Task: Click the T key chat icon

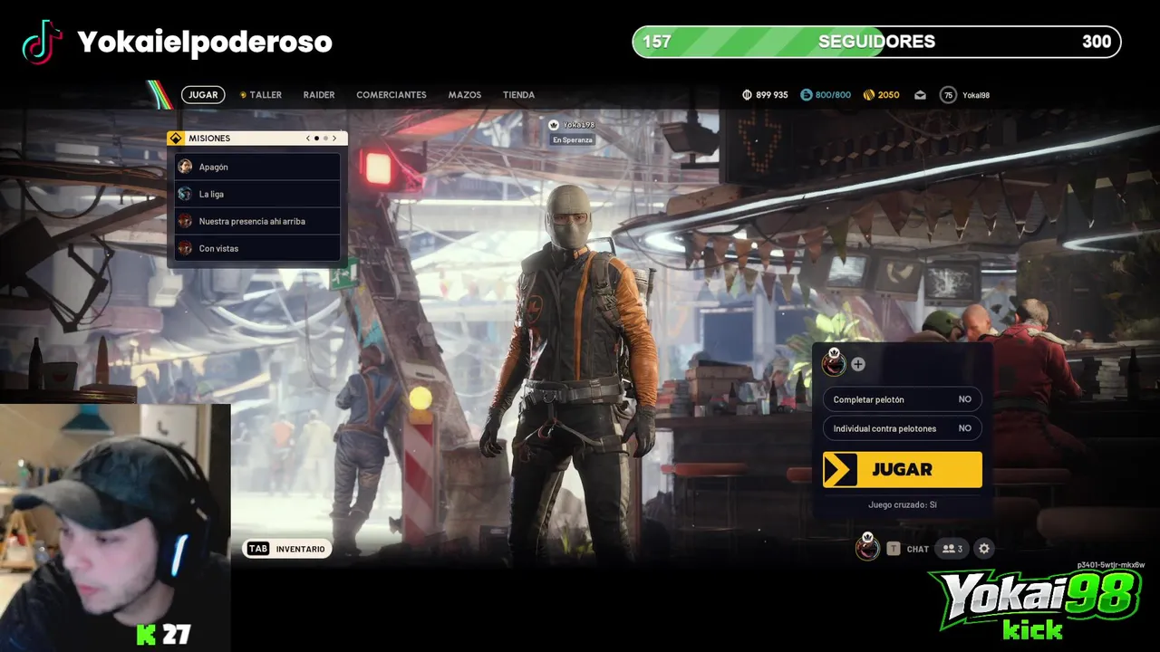Action: pyautogui.click(x=894, y=549)
